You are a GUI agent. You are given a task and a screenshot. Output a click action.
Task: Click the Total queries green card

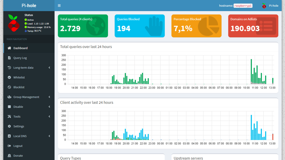[x=83, y=26]
